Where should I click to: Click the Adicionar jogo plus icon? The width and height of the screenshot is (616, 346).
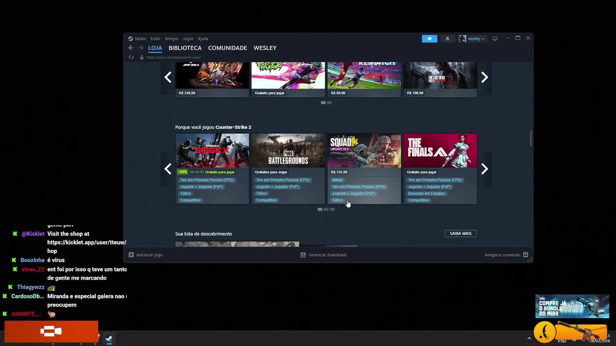131,255
